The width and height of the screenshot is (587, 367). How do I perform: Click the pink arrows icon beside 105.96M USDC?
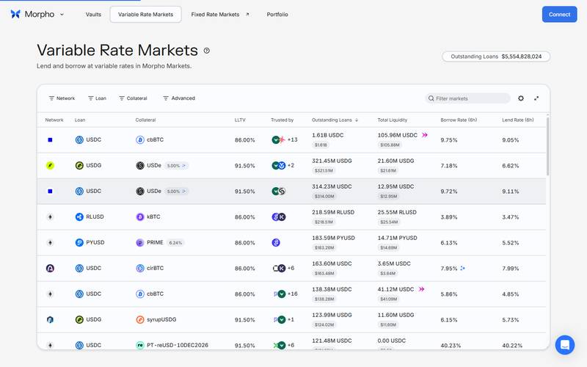(x=425, y=135)
